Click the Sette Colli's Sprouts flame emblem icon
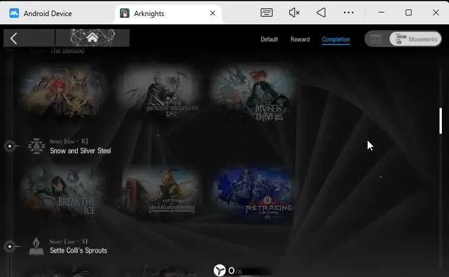The height and width of the screenshot is (277, 449). (x=36, y=246)
